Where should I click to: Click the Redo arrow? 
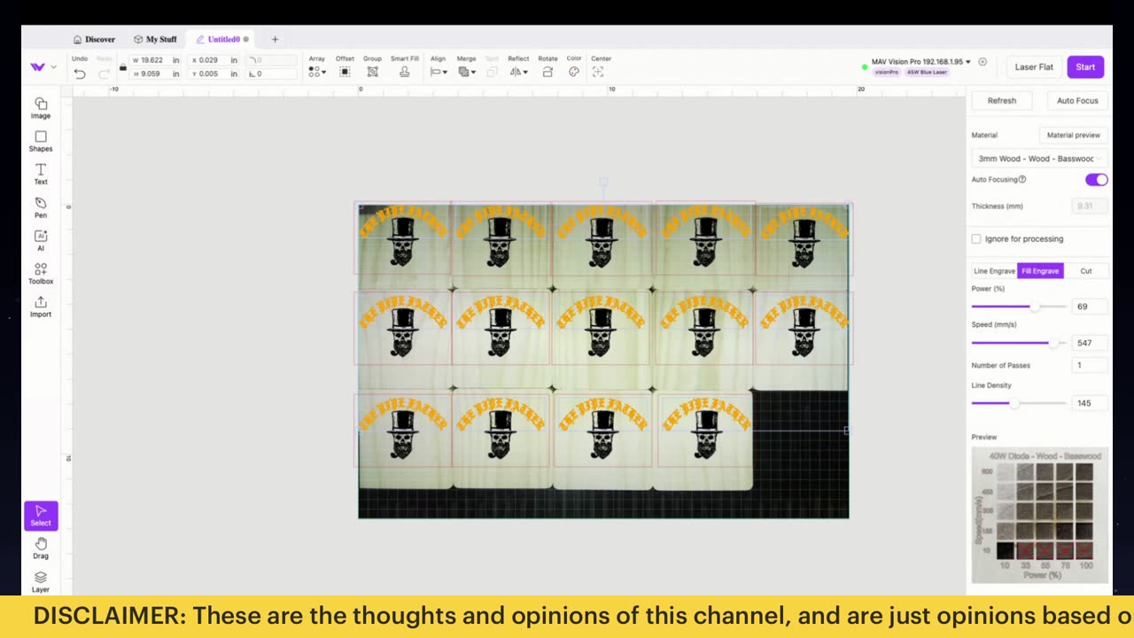(105, 74)
